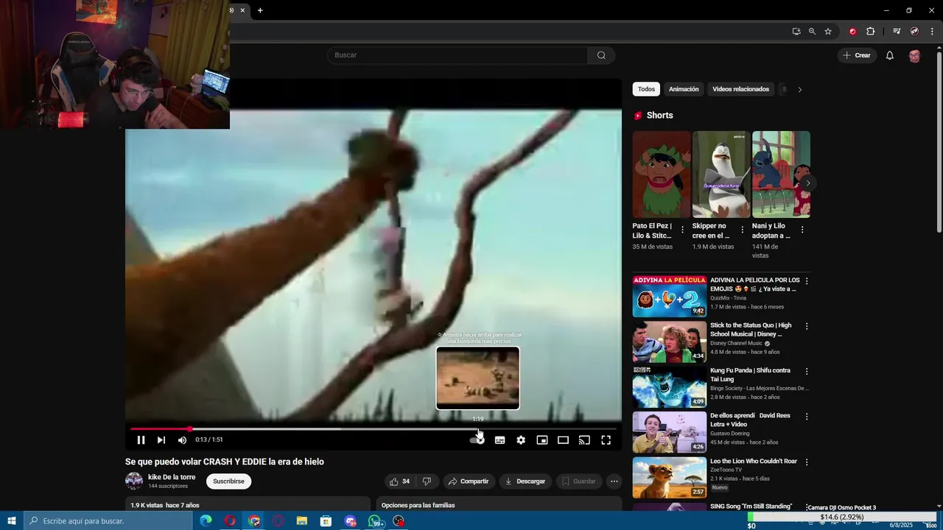Screen dimensions: 943x530
Task: Click the red progress scrubber dot
Action: click(x=189, y=428)
